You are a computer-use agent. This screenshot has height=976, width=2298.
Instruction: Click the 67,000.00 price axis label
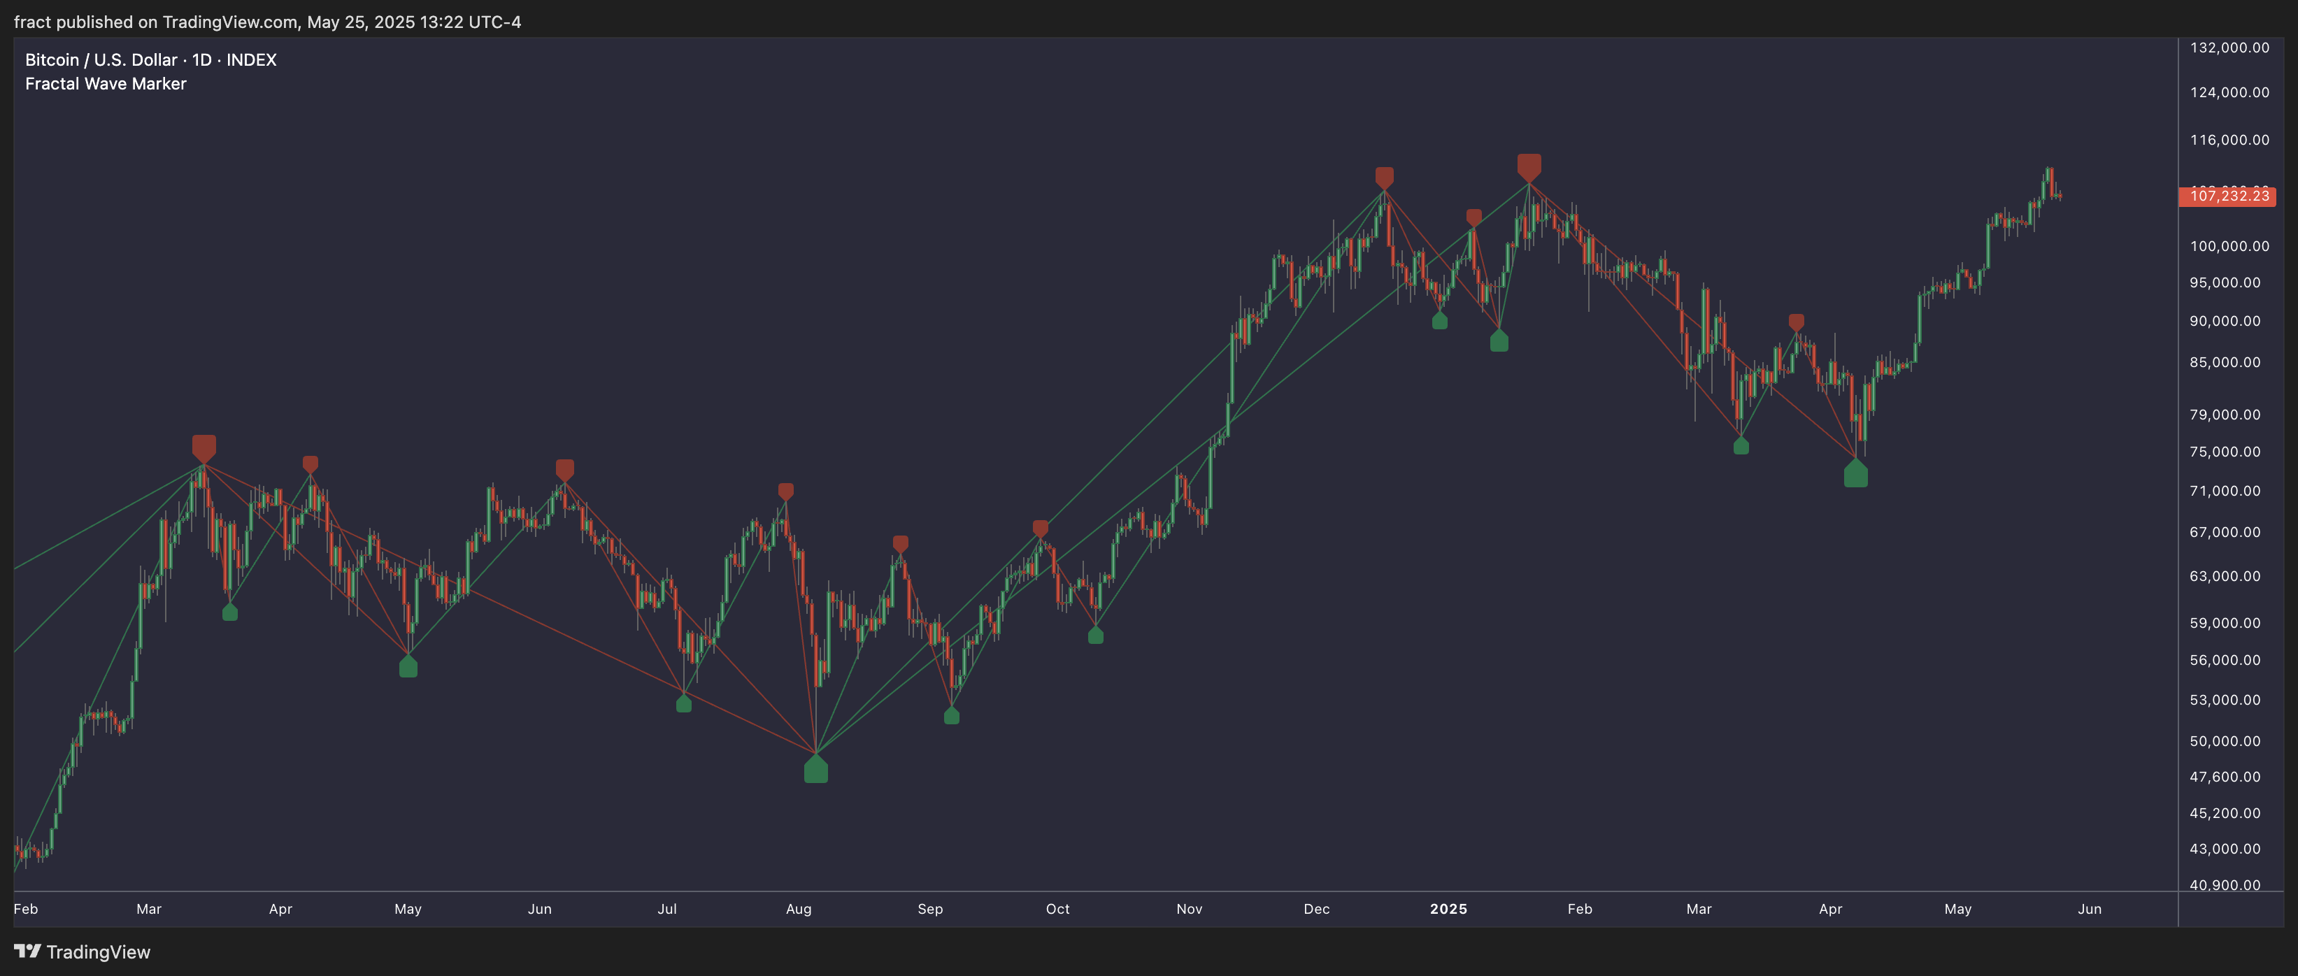coord(2225,532)
